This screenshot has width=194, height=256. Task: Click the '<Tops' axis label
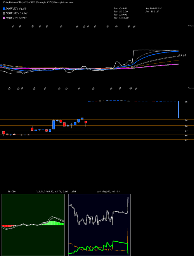tap(191, 26)
